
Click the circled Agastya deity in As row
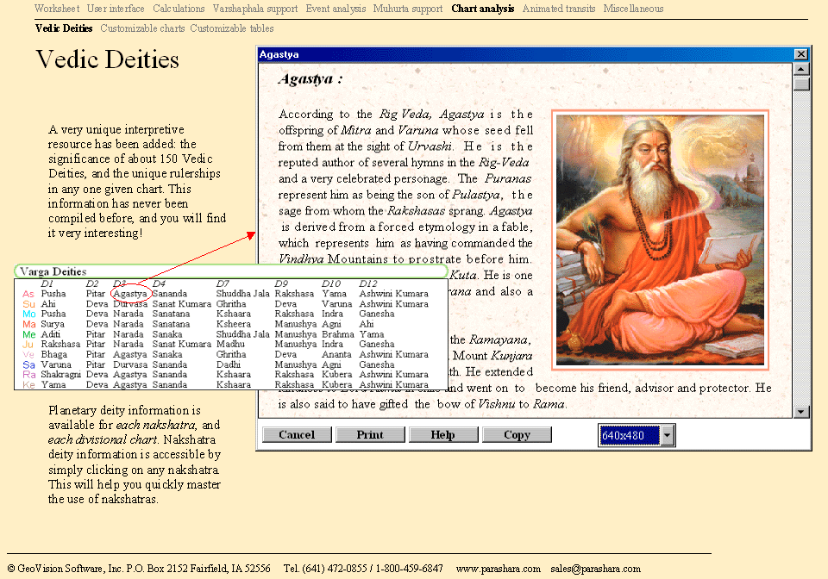130,294
